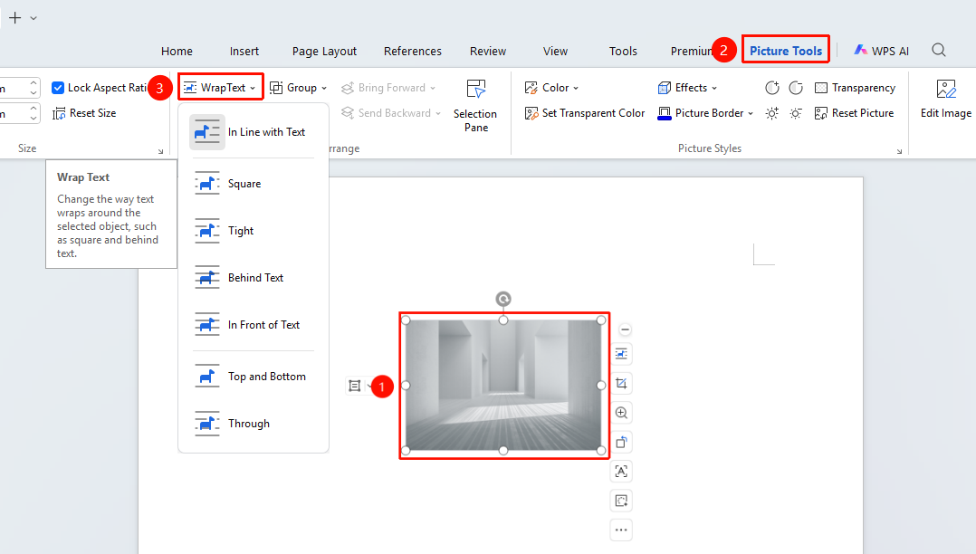Open the WrapText dropdown
Image resolution: width=976 pixels, height=554 pixels.
220,88
